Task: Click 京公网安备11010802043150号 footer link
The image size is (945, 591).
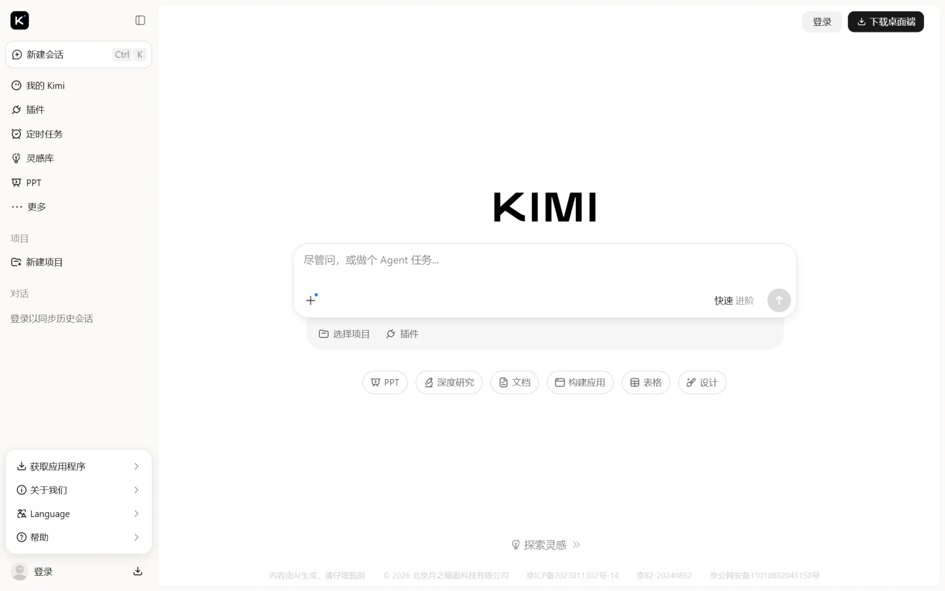Action: coord(765,575)
